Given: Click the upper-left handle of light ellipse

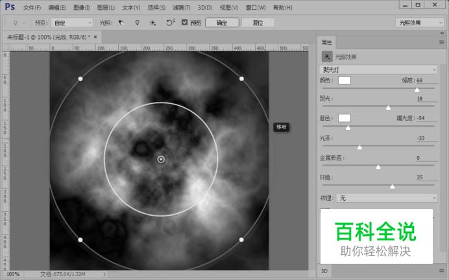Looking at the screenshot, I should point(80,79).
